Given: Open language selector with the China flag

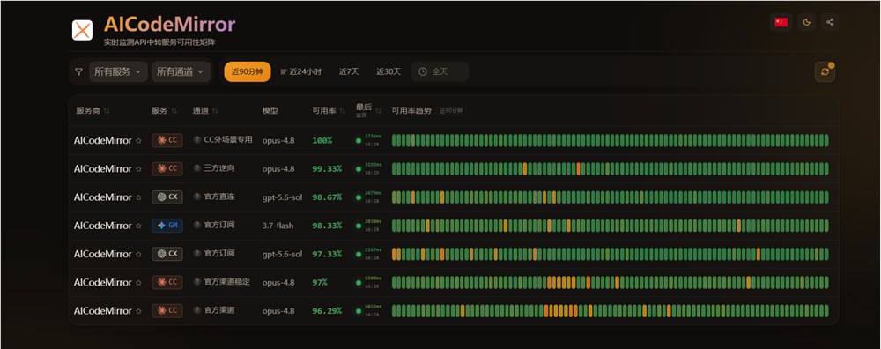Looking at the screenshot, I should tap(781, 23).
